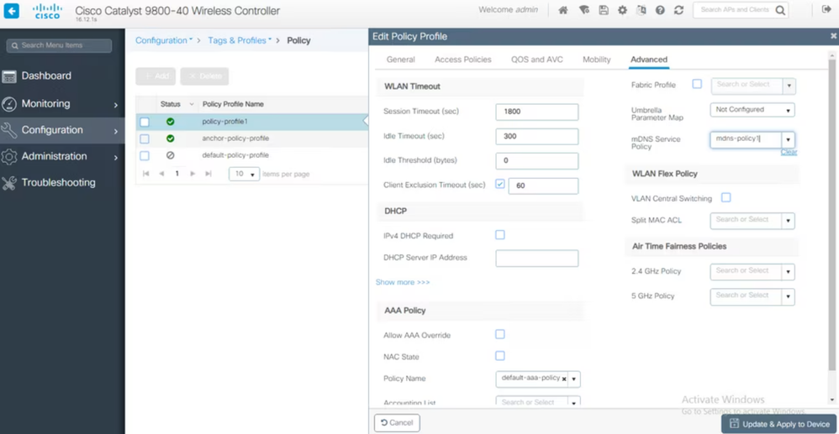Switch to the Access Policies tab
839x434 pixels.
[463, 60]
